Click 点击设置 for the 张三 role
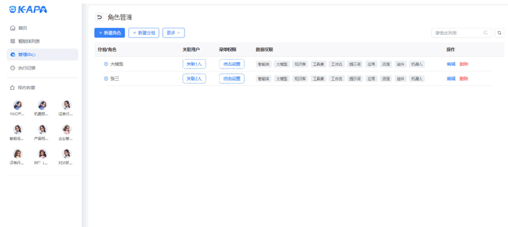The image size is (508, 227). tap(232, 79)
